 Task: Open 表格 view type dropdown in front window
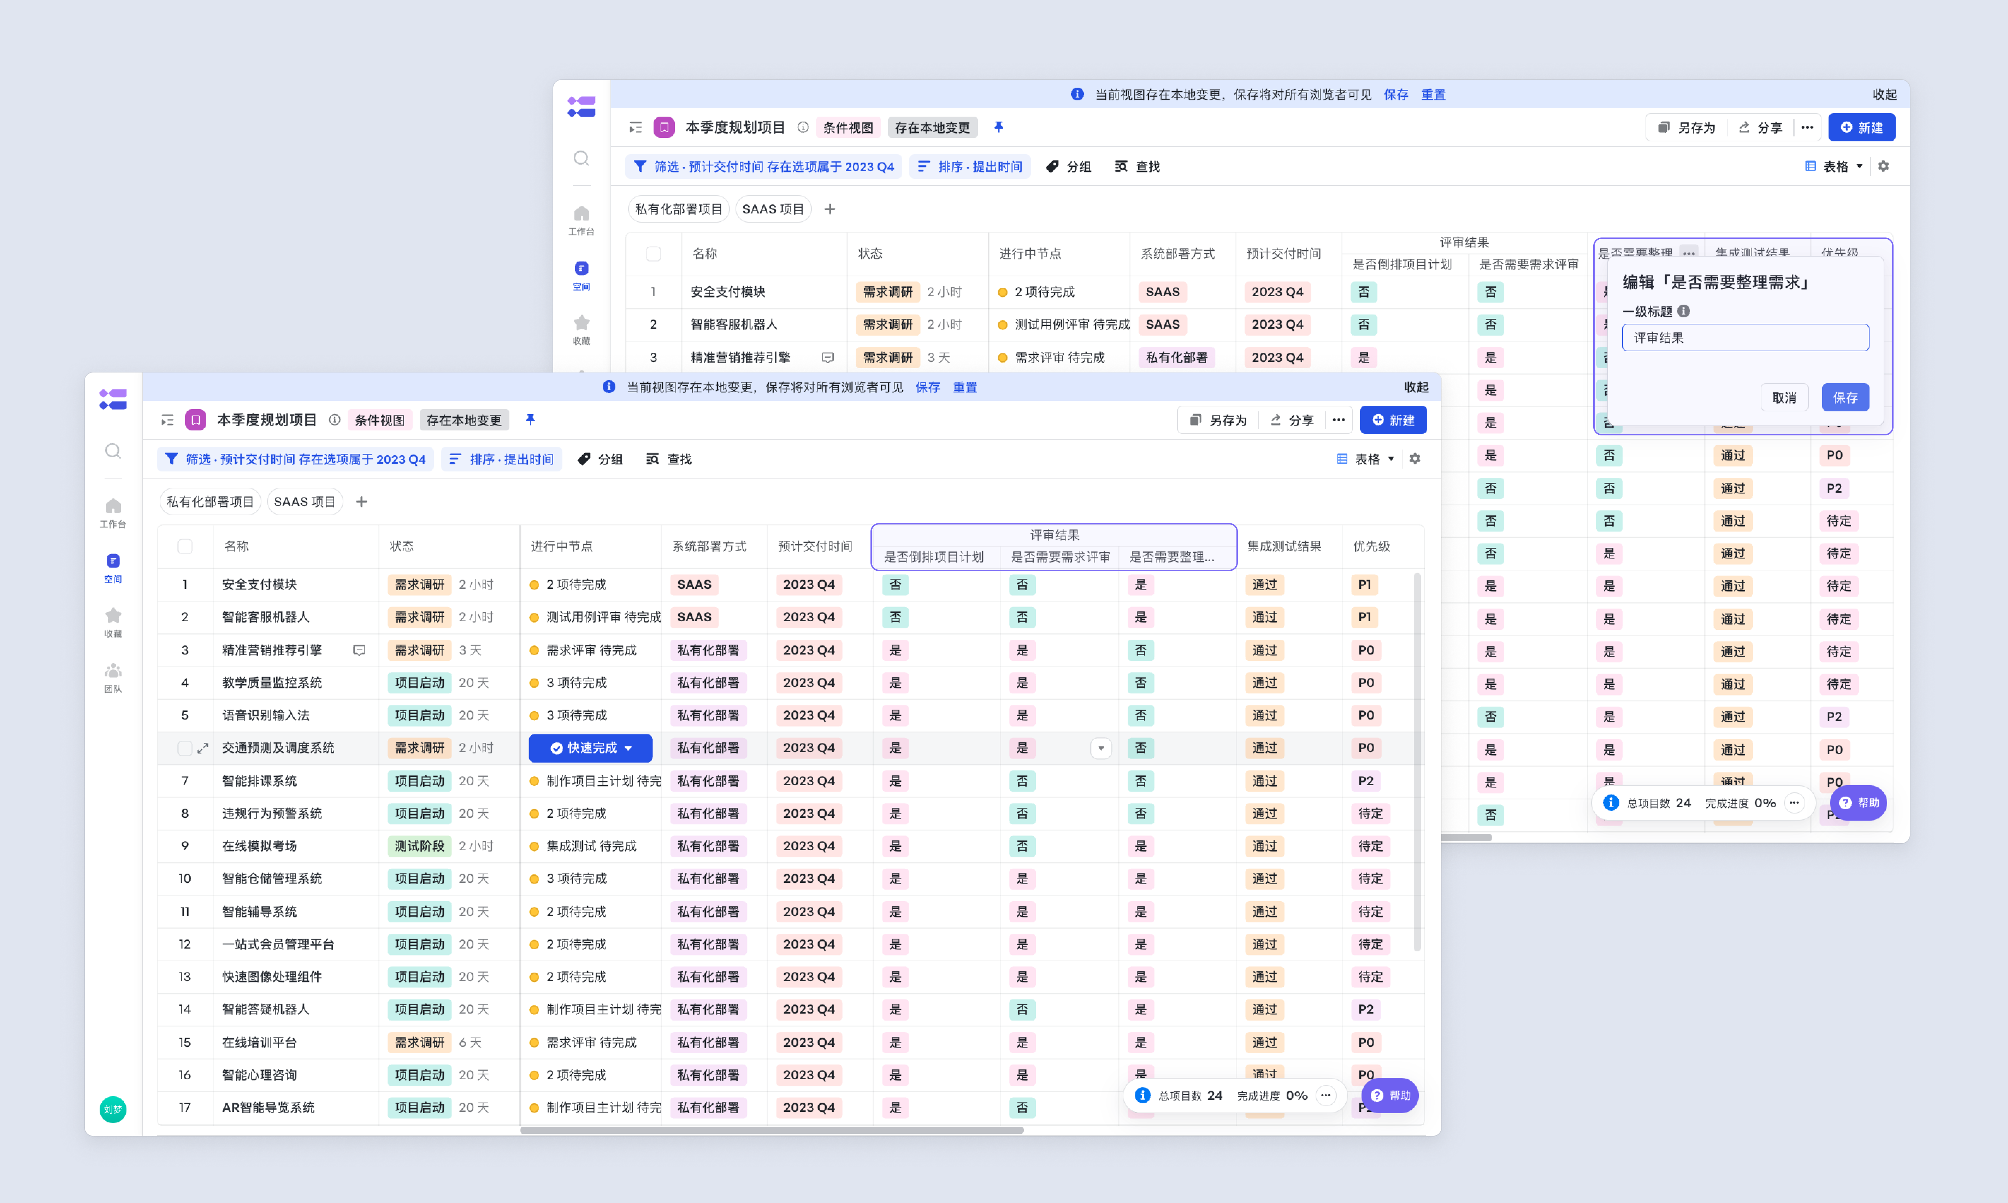(1365, 459)
